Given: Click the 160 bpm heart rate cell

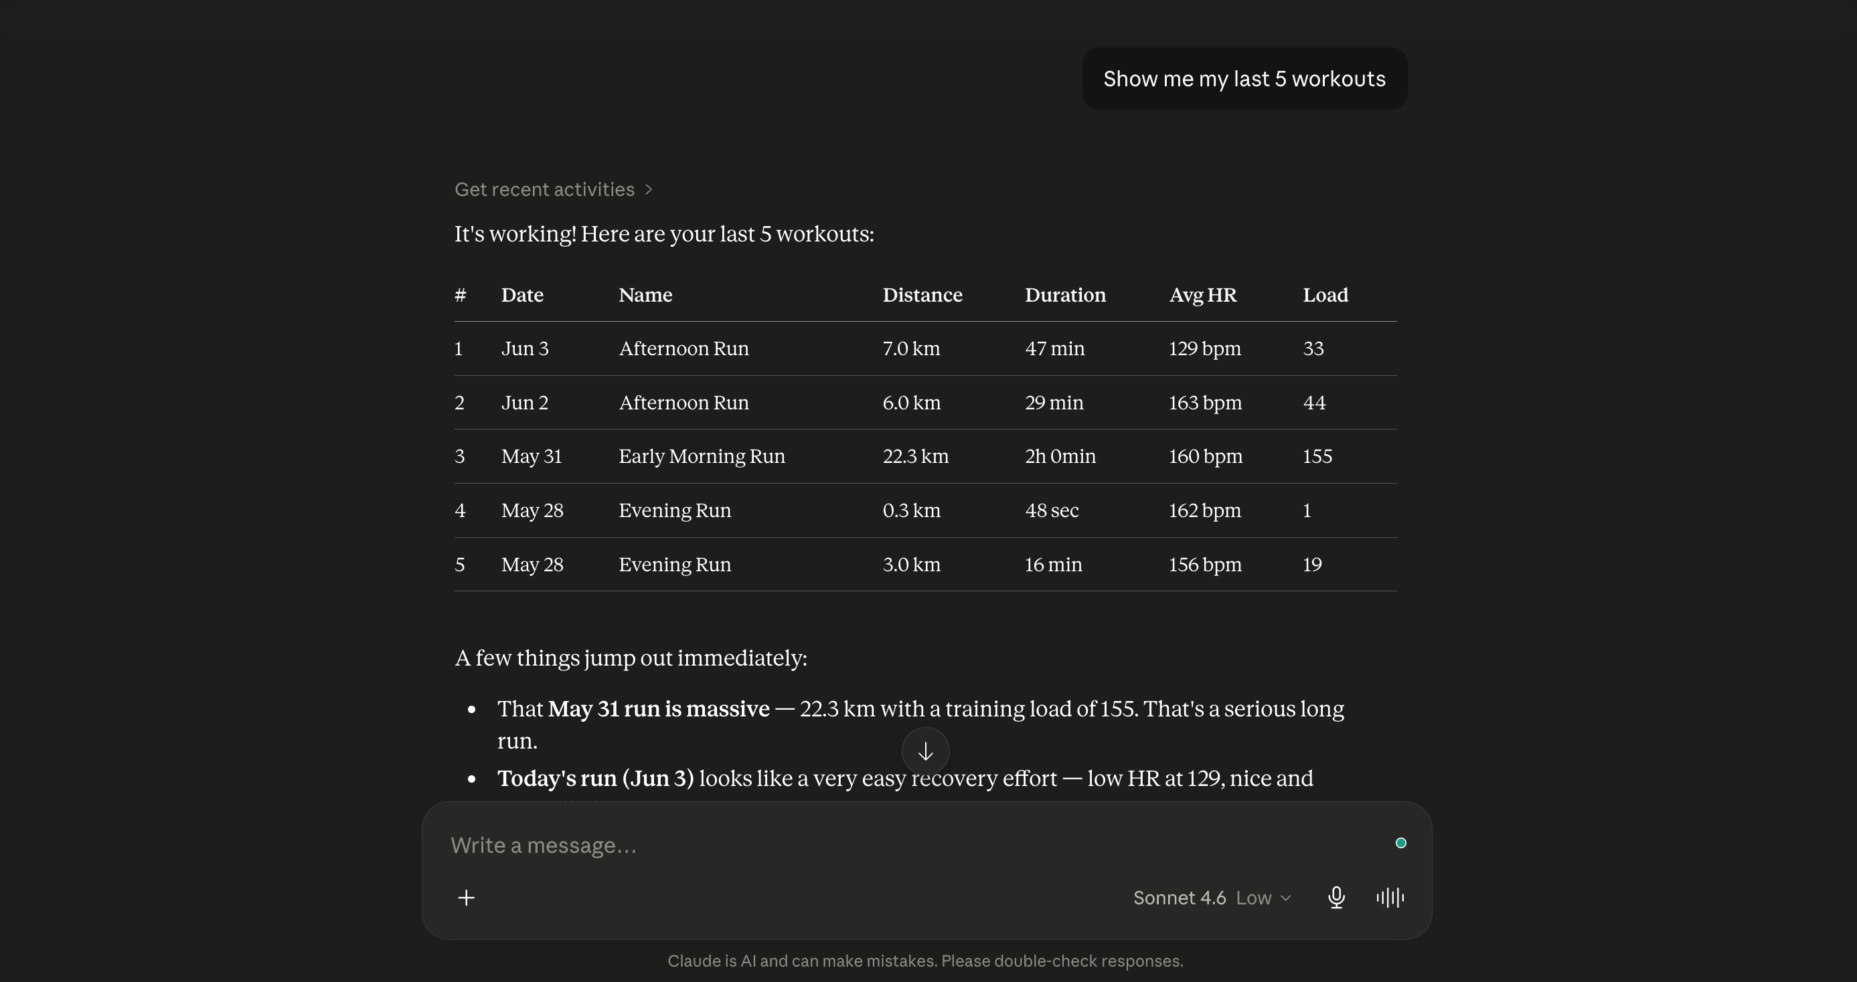Looking at the screenshot, I should pos(1206,457).
